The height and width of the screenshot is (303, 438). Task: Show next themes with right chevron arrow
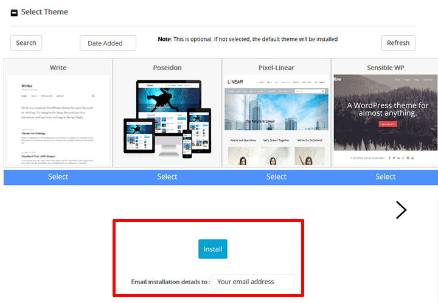tap(401, 210)
